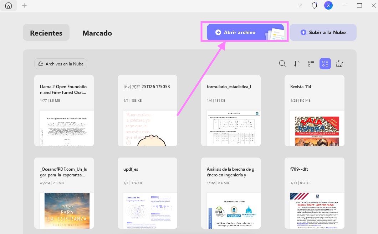Open Archivos en la Nube
Screen dimensions: 378x234
pos(61,64)
